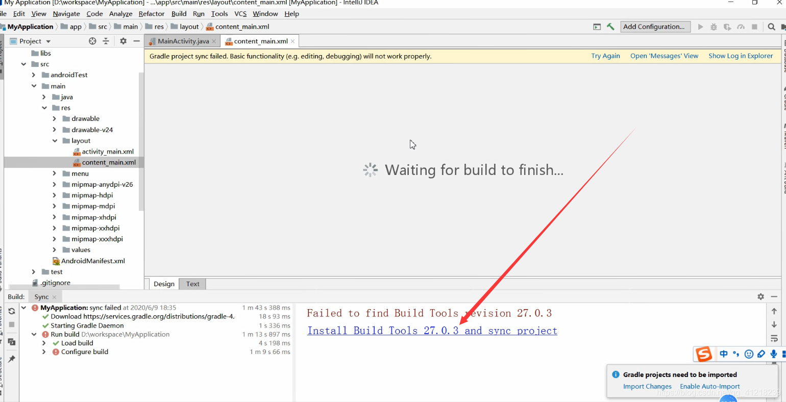Click Toggle view console icon in Build panel
This screenshot has height=402, width=786.
click(11, 342)
